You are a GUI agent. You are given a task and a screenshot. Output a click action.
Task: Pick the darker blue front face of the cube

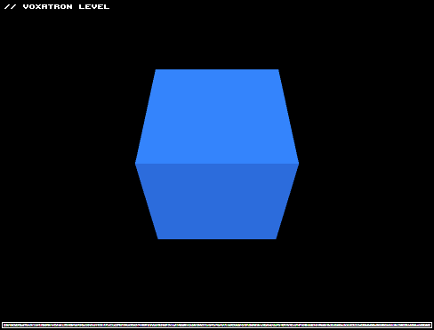click(x=217, y=201)
